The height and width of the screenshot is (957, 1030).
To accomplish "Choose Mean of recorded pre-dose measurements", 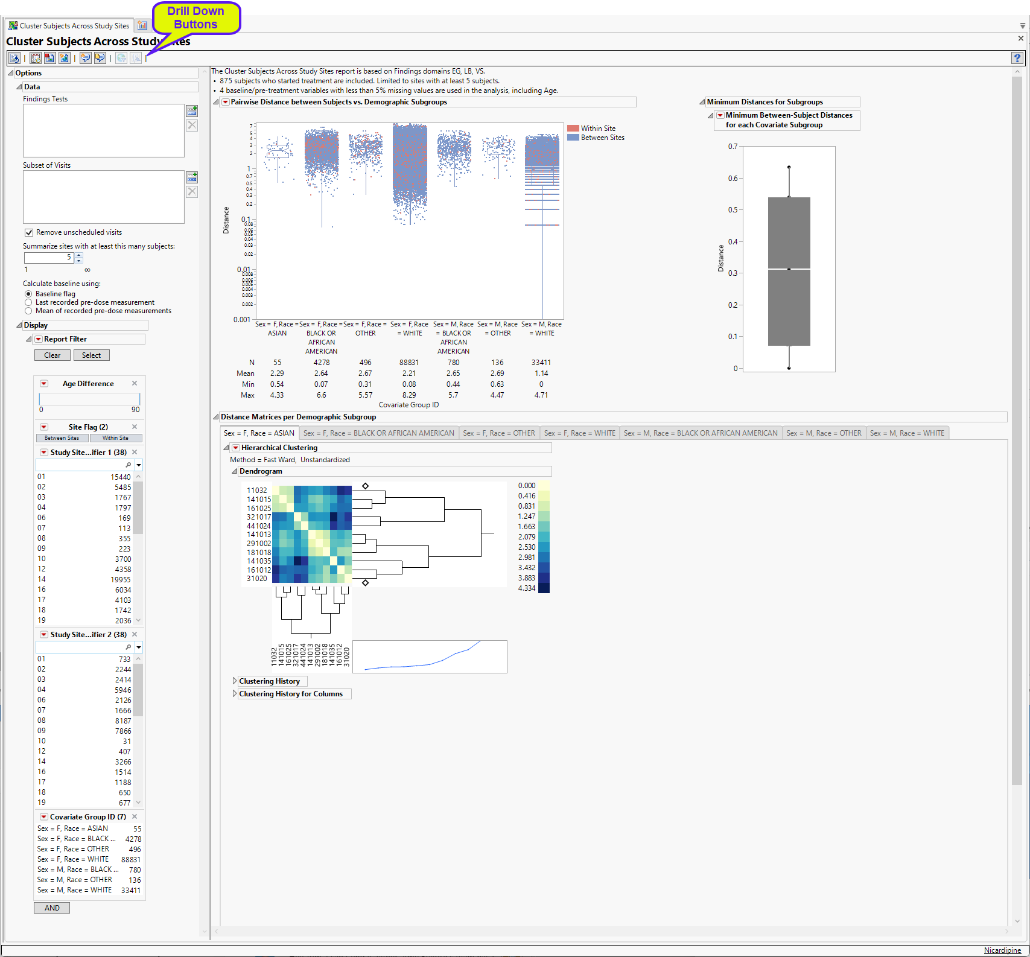I will tap(28, 311).
